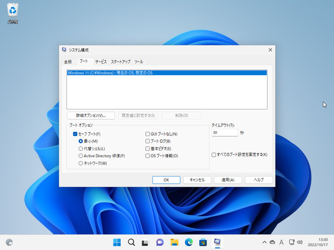Click the タイムアウト field showing 30
The image size is (334, 250).
point(225,133)
